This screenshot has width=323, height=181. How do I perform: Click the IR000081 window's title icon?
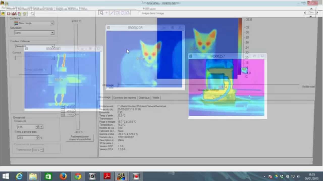coord(26,49)
